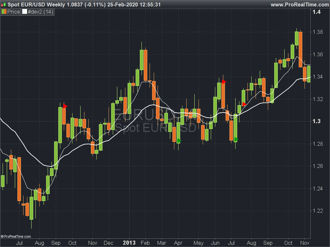
Task: Click the Apr label on time axis
Action: pyautogui.click(x=178, y=243)
